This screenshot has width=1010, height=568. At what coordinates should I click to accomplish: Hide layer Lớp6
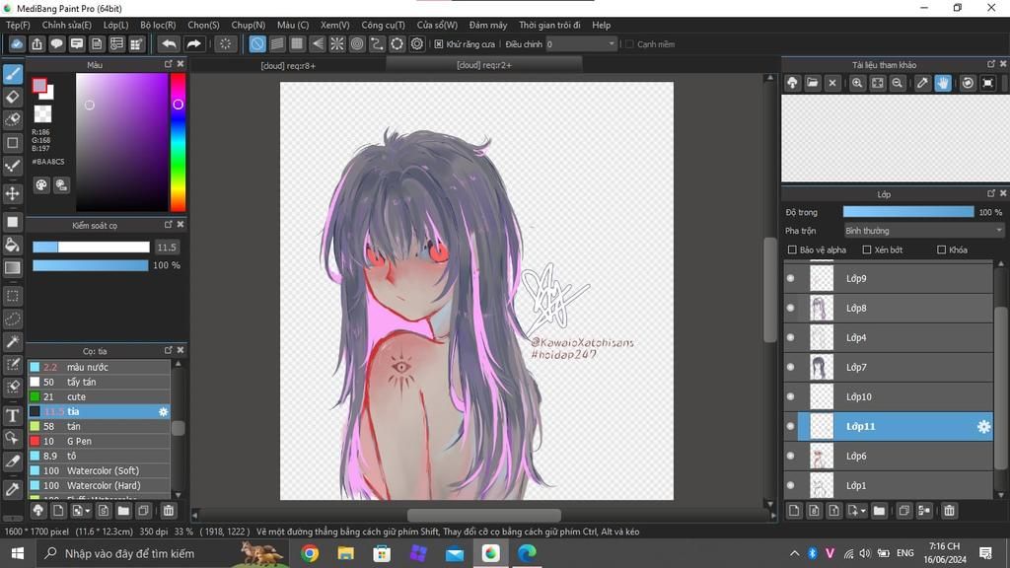tap(790, 456)
